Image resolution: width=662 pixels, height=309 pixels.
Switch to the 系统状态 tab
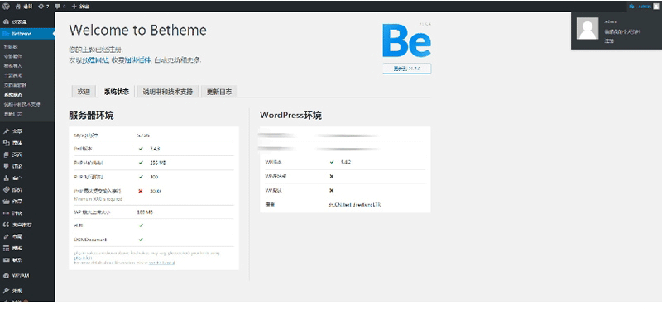[116, 92]
